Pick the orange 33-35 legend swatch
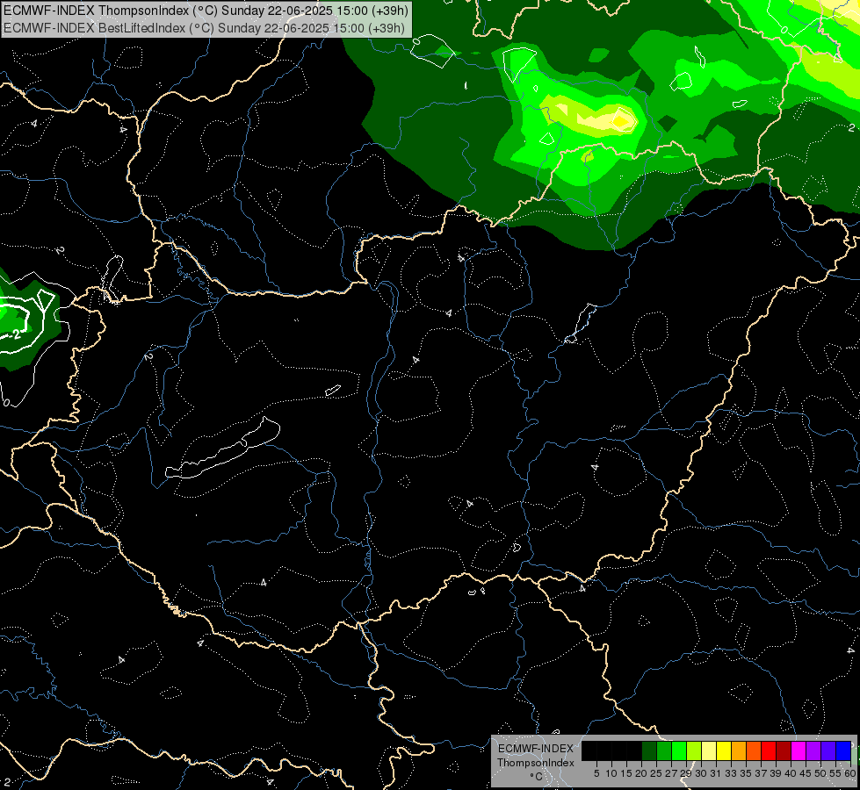This screenshot has height=790, width=860. 739,750
